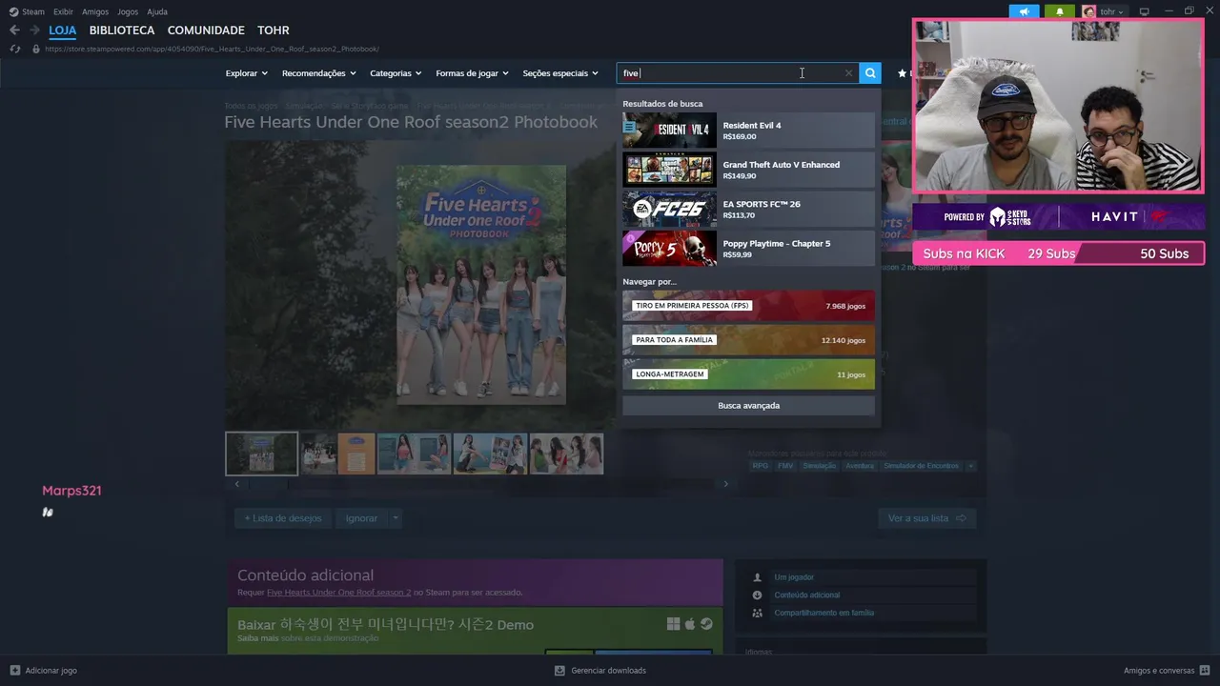Screen dimensions: 1220x686
Task: Expand the Formas de jogar dropdown
Action: 472,73
